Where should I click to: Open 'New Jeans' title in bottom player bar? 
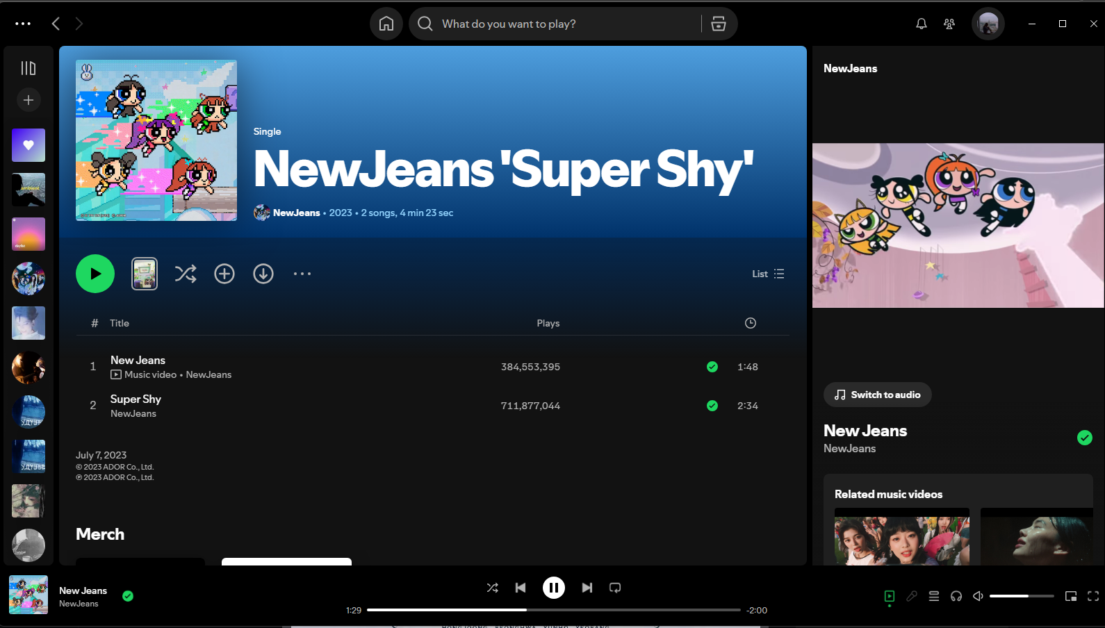(83, 590)
